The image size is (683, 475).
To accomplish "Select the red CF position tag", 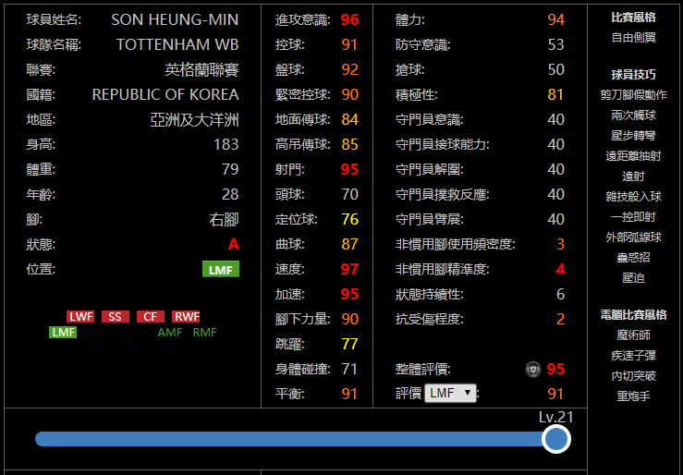I will click(151, 317).
